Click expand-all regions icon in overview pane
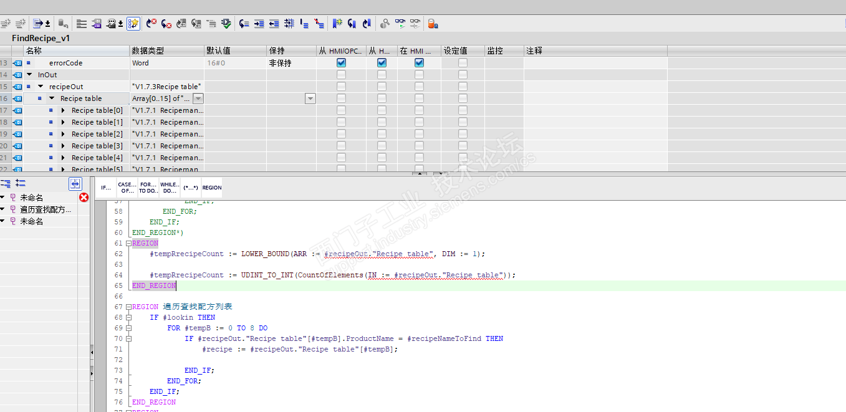The image size is (846, 412). click(21, 183)
